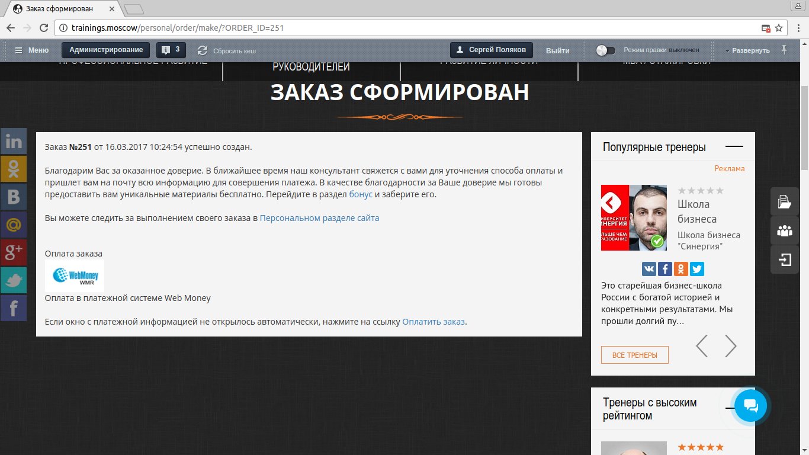Click the browser forward arrow
The height and width of the screenshot is (455, 809).
[x=27, y=28]
